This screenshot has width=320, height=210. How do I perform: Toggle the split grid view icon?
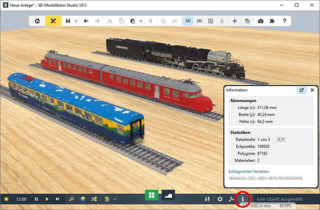tap(211, 21)
